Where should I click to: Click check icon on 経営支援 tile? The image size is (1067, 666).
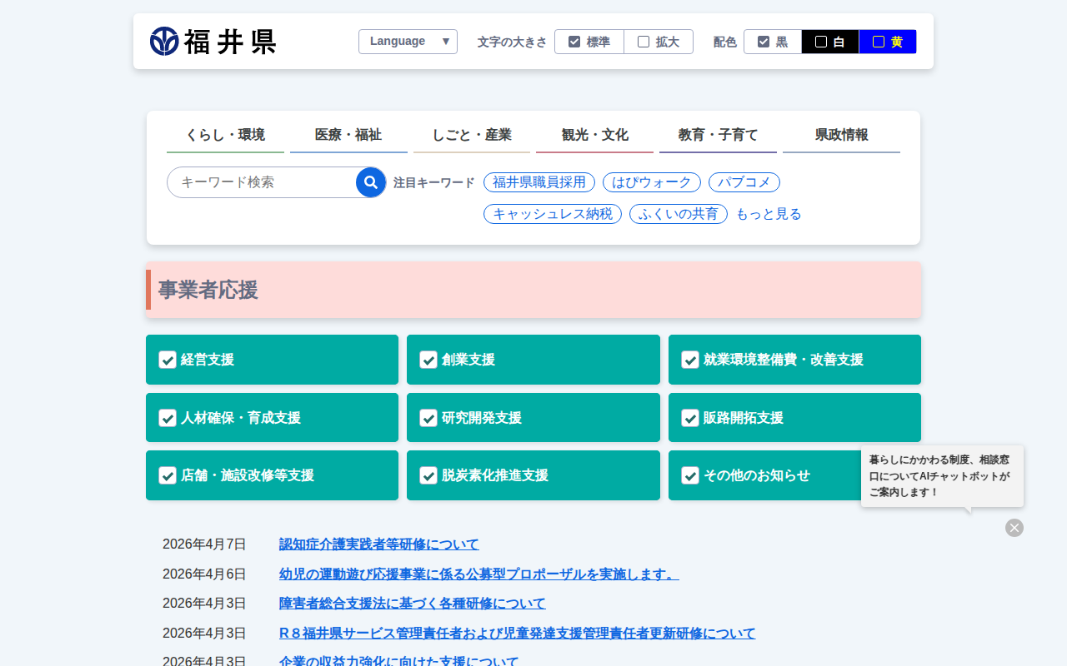click(x=168, y=360)
